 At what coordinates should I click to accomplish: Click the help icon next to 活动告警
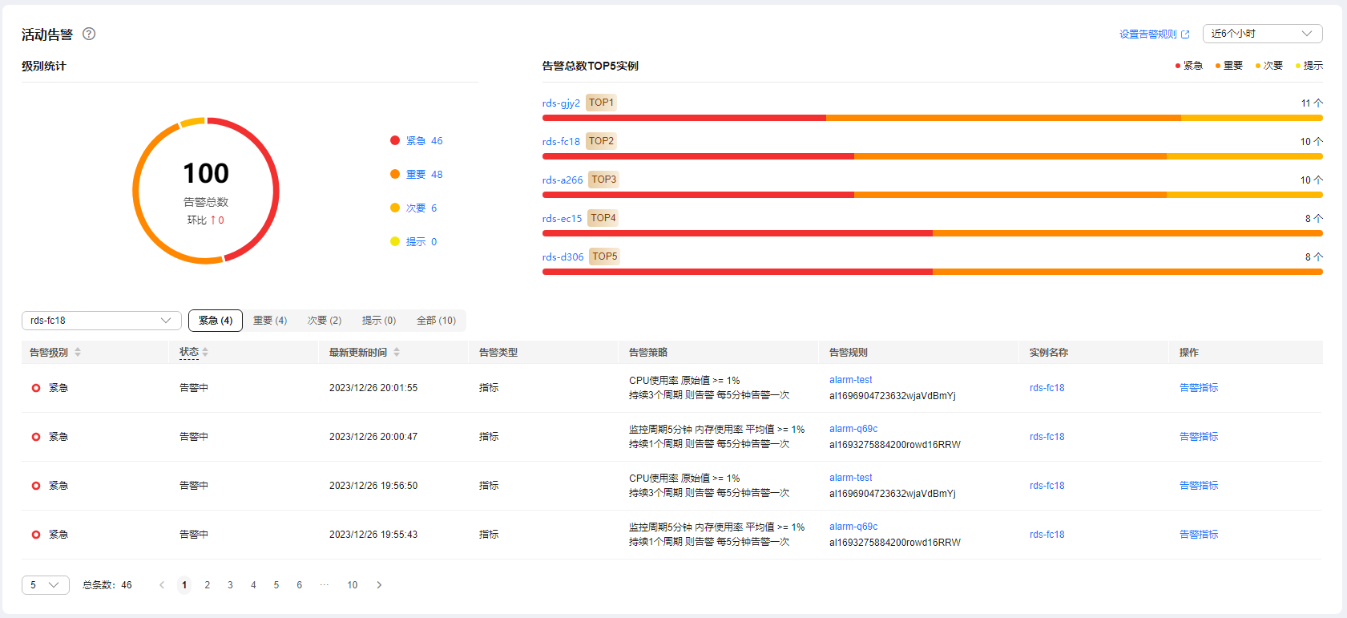pyautogui.click(x=89, y=34)
